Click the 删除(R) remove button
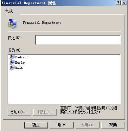The width and height of the screenshot is (128, 131). click(45, 112)
